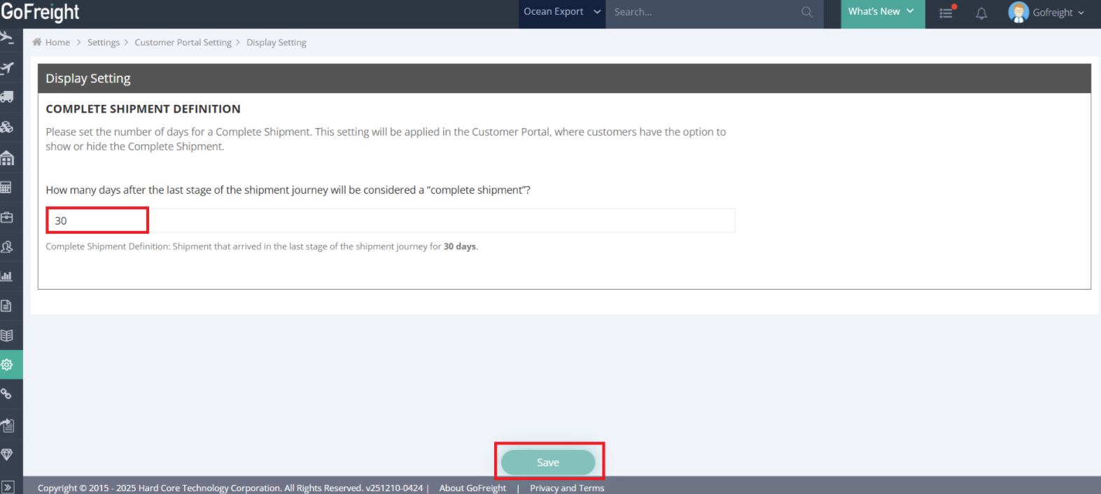This screenshot has height=494, width=1101.
Task: Click the search magnifier icon
Action: coord(807,12)
